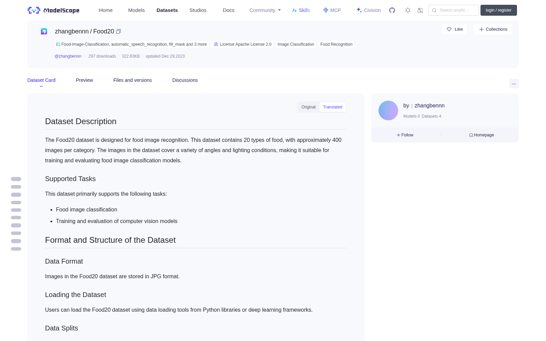Jump to first outline marker in sidebar

coord(16,179)
